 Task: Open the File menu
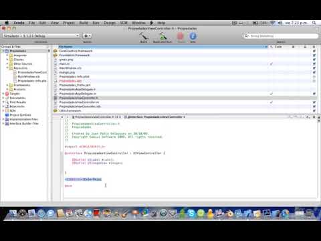(32, 23)
